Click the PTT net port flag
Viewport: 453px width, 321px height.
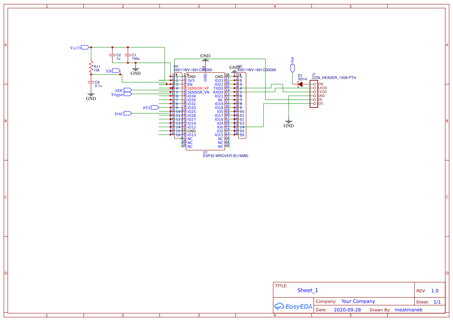[155, 108]
